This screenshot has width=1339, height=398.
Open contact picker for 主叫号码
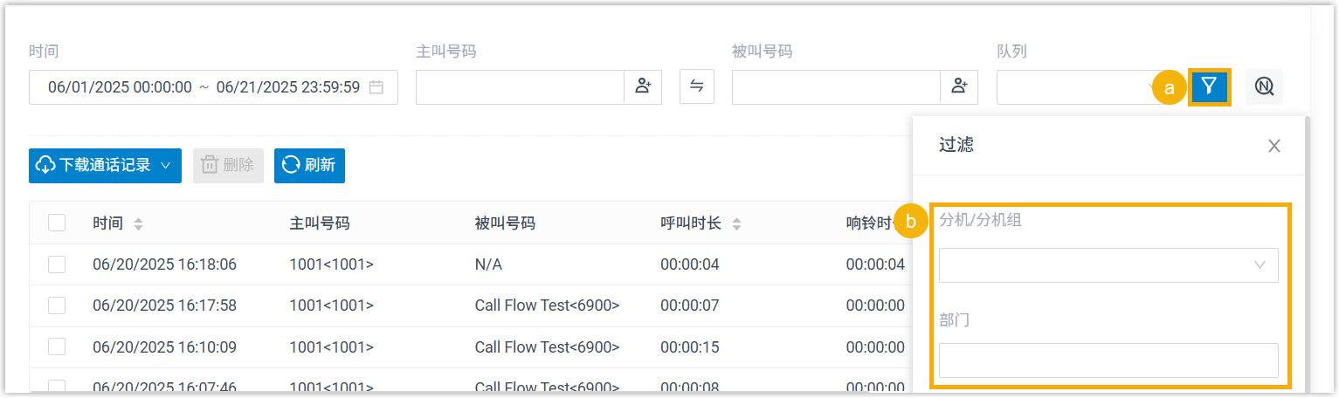point(643,86)
